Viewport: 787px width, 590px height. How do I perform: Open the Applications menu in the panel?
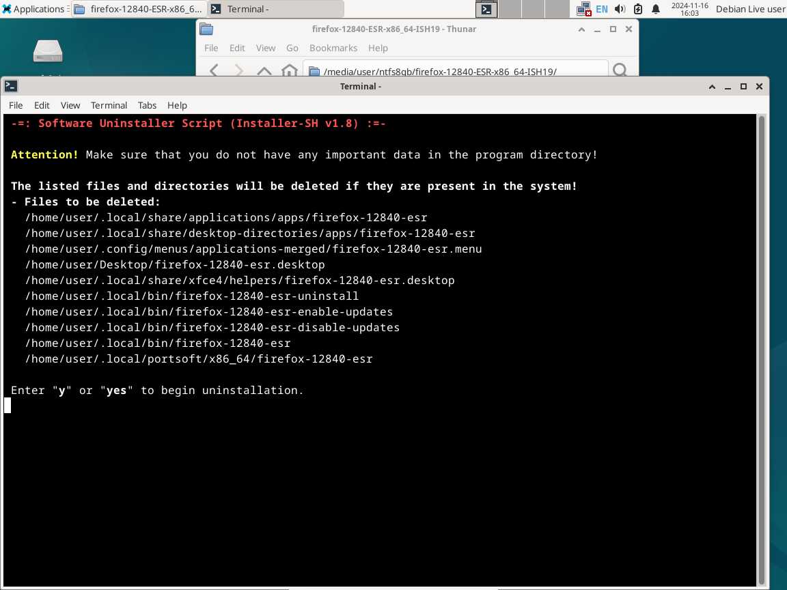35,9
